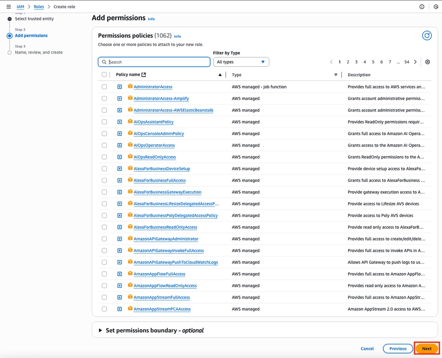Click the policy icon for AmazonAppStreamPCAAccess

click(130, 309)
